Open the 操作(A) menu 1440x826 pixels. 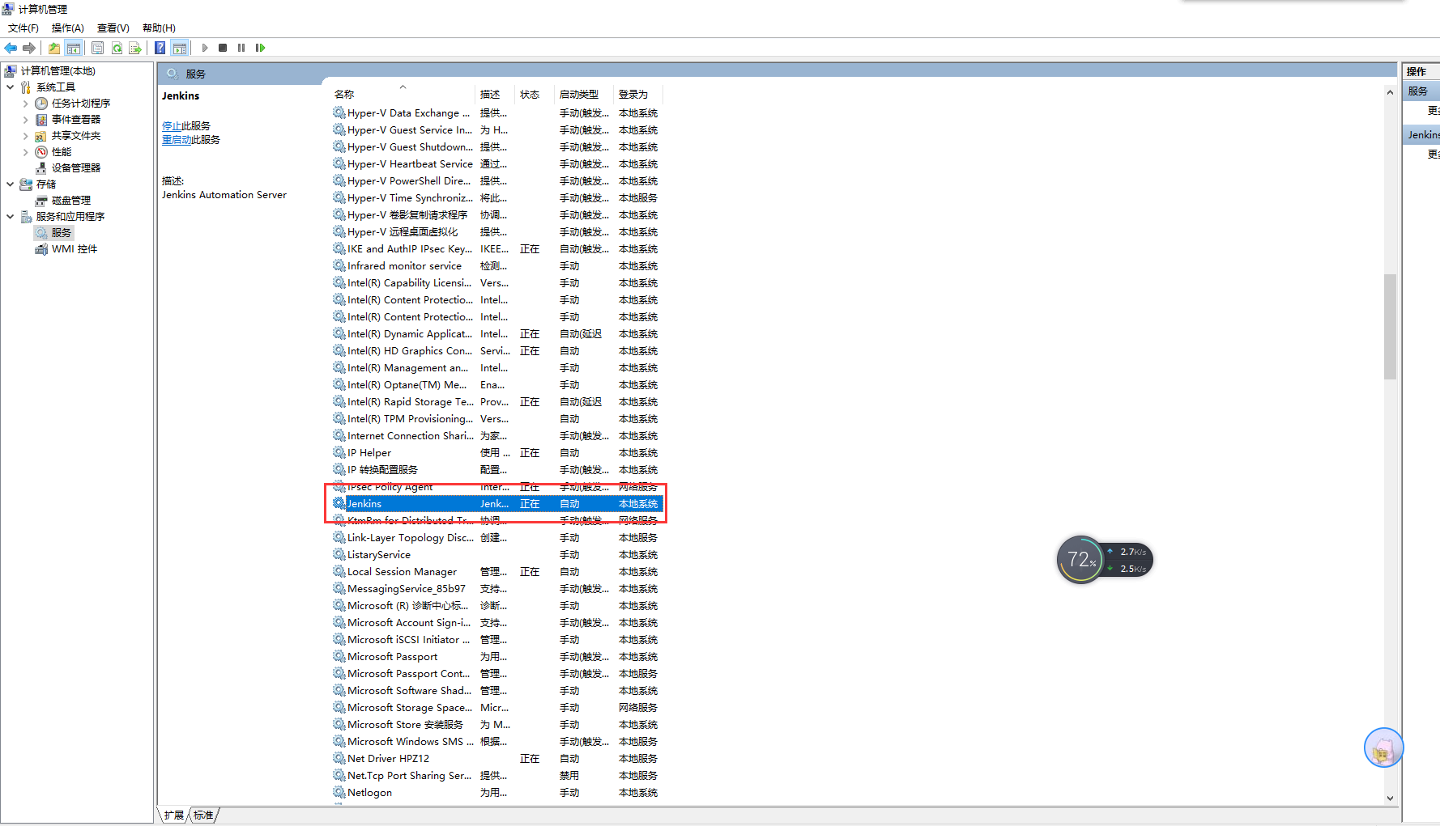click(x=68, y=28)
